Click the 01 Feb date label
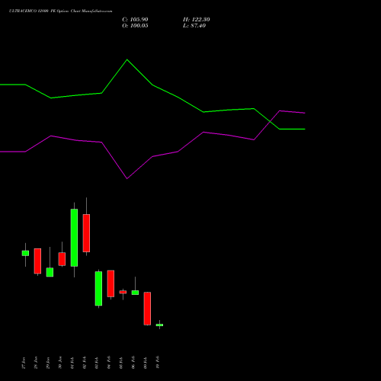Screen dimensions: 381x381 72,363
